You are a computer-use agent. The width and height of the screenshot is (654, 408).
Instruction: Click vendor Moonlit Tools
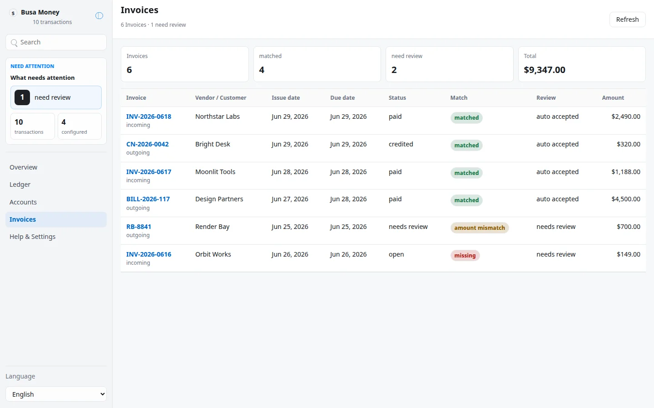click(215, 172)
